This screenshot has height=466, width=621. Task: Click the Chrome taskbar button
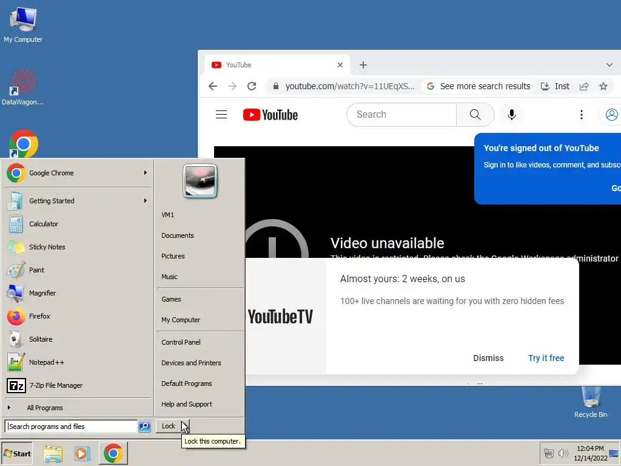coord(113,453)
